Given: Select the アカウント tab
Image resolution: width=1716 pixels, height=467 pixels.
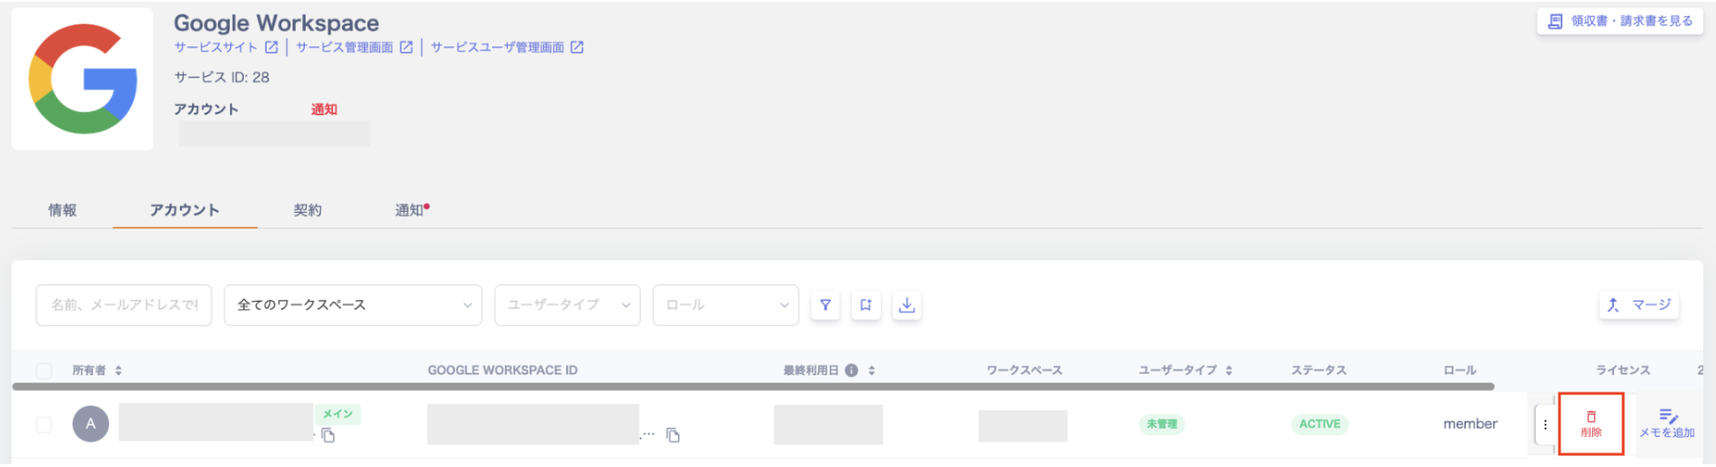Looking at the screenshot, I should [x=185, y=210].
